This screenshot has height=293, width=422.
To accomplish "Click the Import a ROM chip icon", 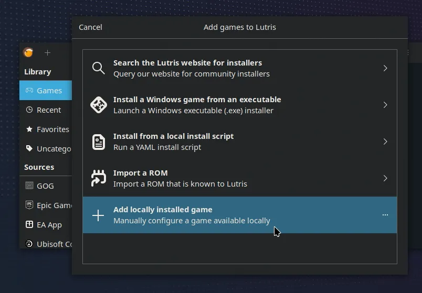I will coord(99,178).
